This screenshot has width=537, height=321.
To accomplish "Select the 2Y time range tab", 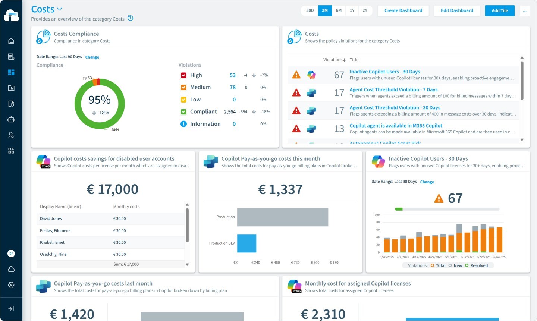I will 365,11.
